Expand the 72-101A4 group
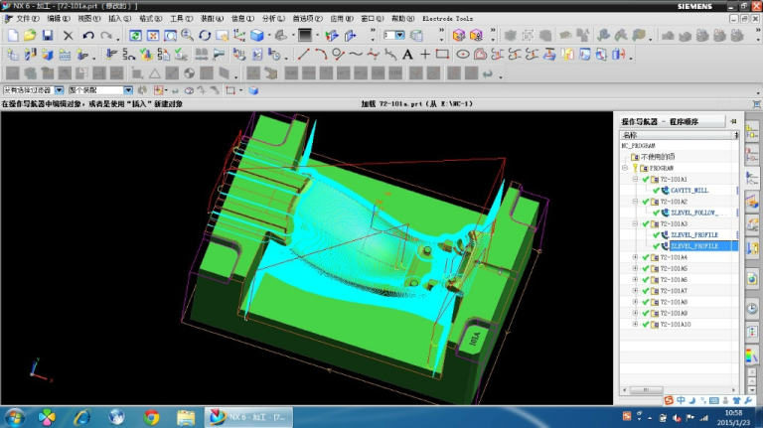The image size is (763, 428). coord(635,258)
